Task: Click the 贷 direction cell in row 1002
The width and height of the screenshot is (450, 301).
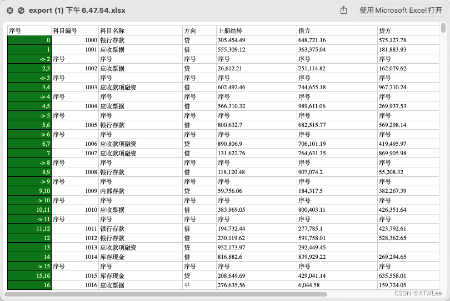Action: click(199, 68)
